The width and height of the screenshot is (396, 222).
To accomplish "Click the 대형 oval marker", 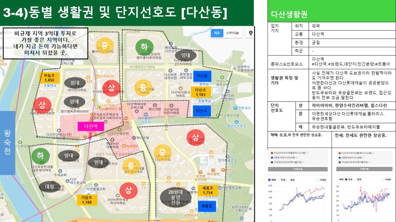I will coord(50,187).
